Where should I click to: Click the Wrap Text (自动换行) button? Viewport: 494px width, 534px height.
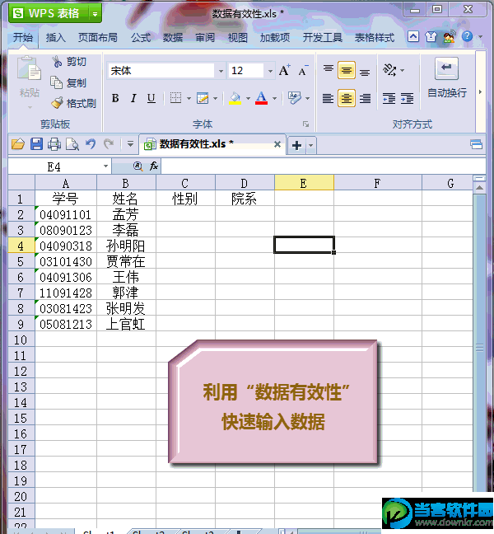tap(447, 77)
